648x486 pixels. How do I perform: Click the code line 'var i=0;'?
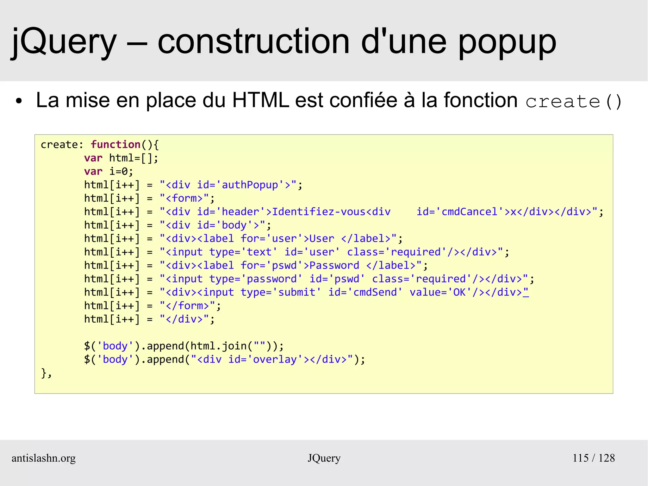coord(109,172)
